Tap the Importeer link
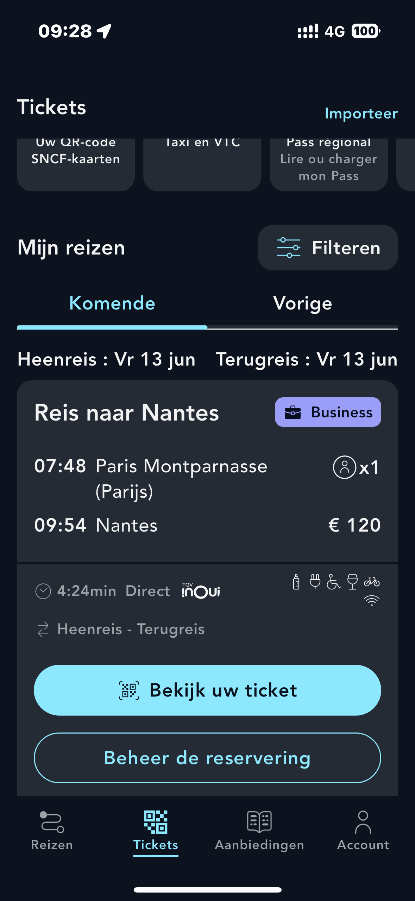The width and height of the screenshot is (415, 901). coord(361,114)
